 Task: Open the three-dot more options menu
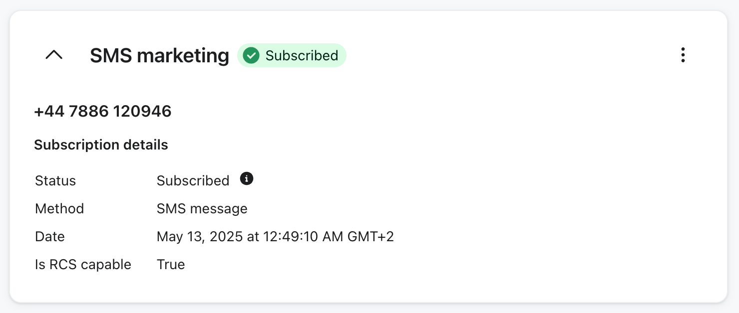(x=683, y=55)
